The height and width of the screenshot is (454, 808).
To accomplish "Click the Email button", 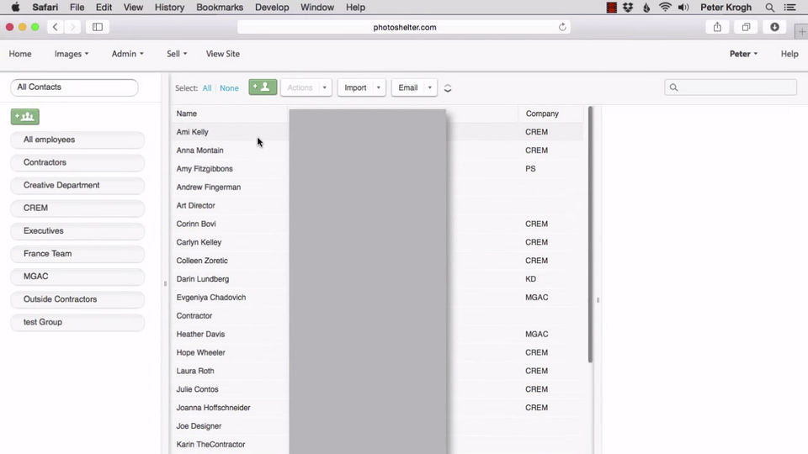I will (x=408, y=87).
